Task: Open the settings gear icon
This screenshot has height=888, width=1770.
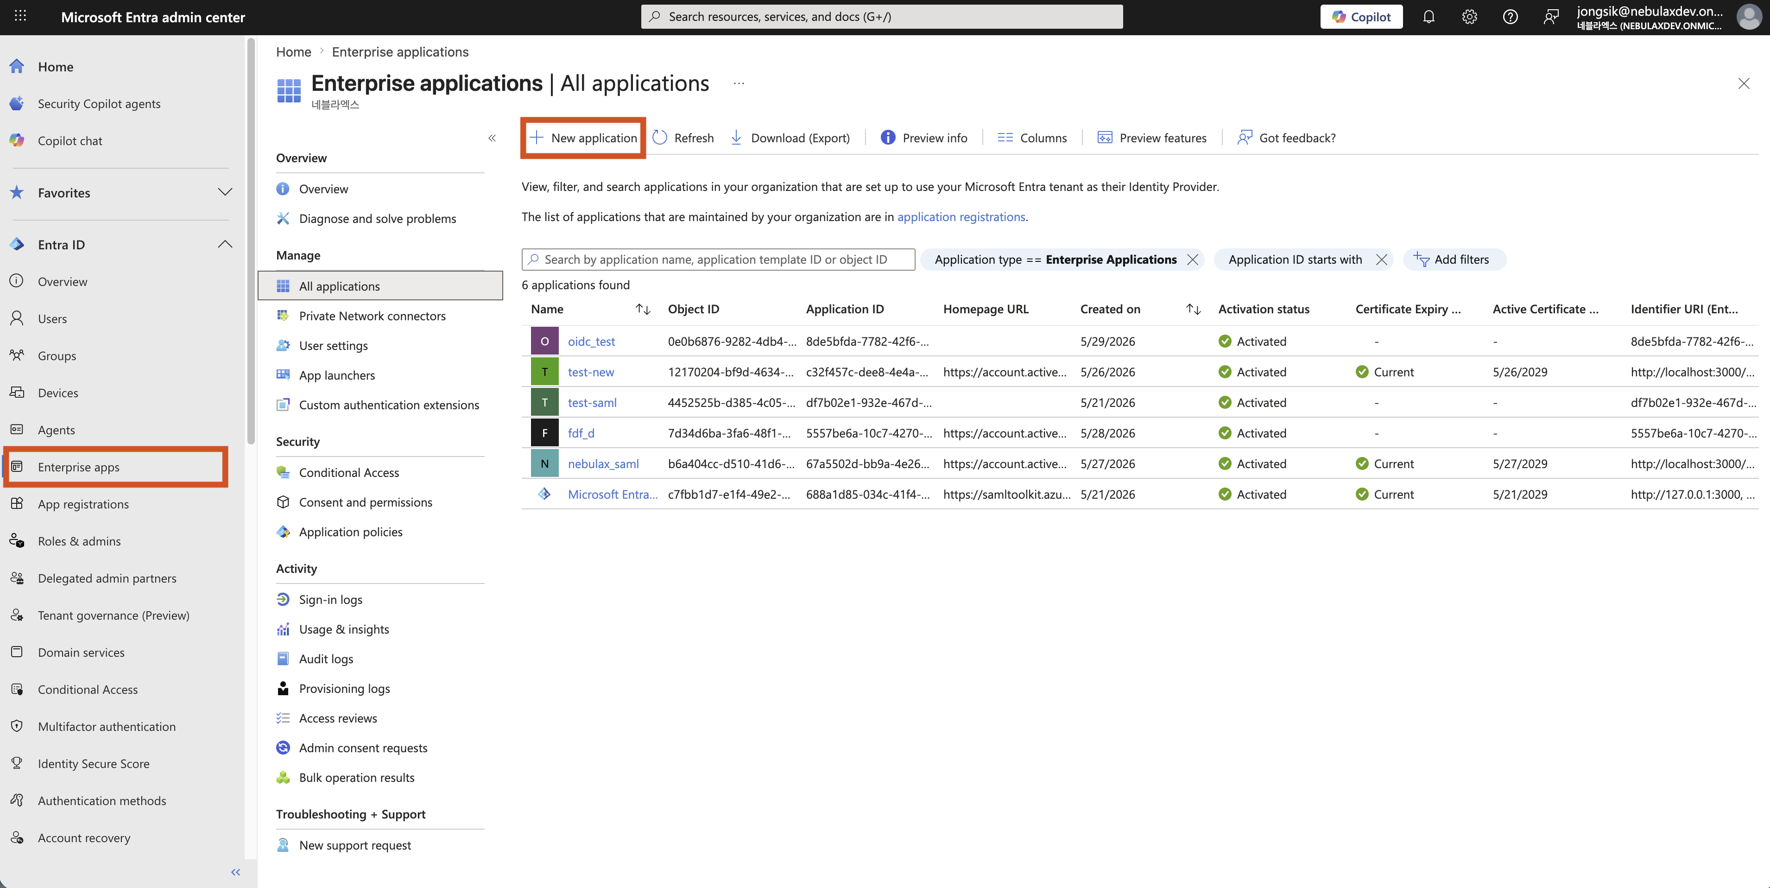Action: point(1469,17)
